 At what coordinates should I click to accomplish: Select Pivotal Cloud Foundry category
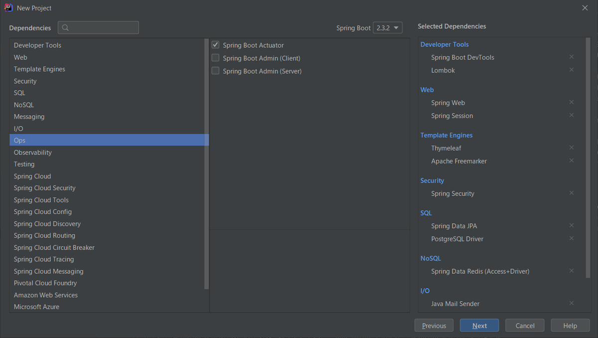pos(107,283)
